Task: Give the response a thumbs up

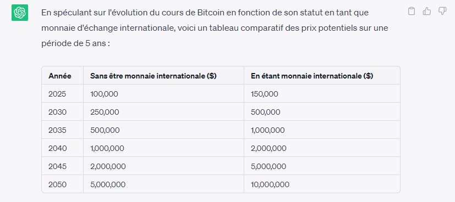Action: tap(426, 12)
